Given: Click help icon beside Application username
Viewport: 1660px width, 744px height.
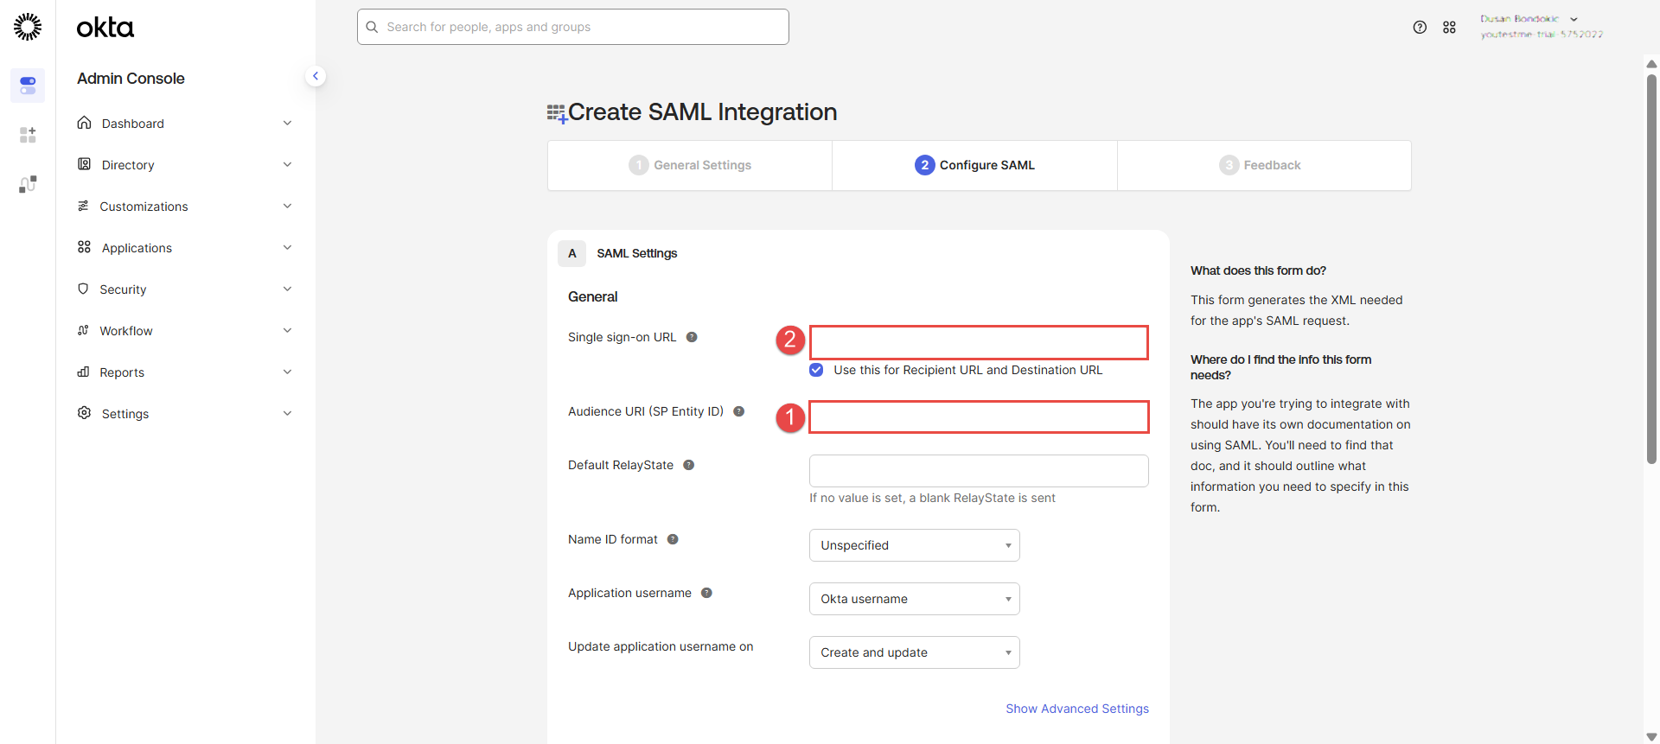Looking at the screenshot, I should pos(706,593).
